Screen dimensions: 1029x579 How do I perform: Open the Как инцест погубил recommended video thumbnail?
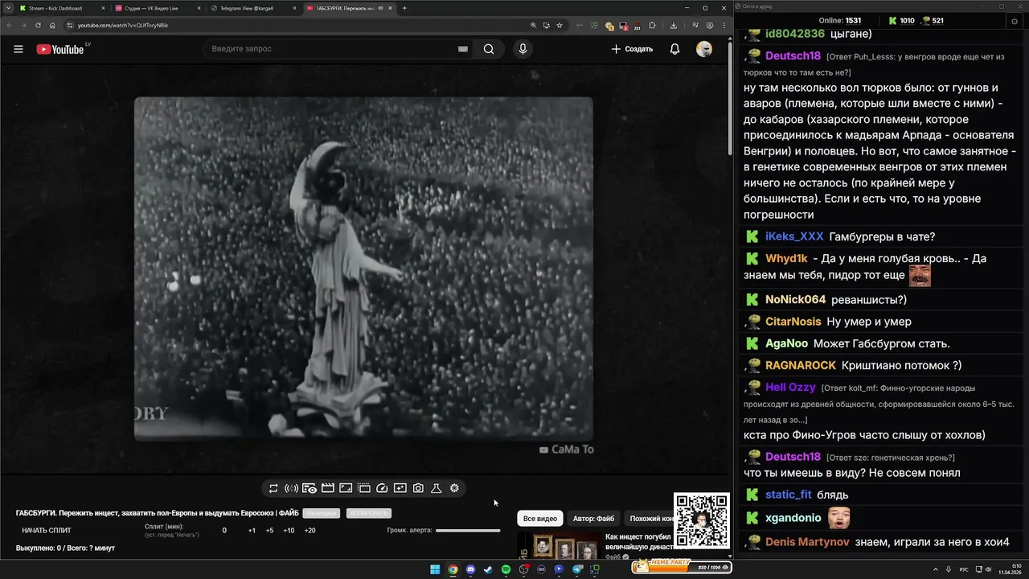560,547
